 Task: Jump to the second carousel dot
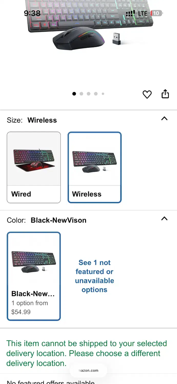(x=81, y=94)
